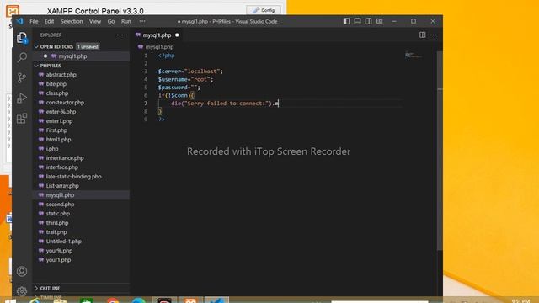This screenshot has width=539, height=303.
Task: Open the Edit menu
Action: point(49,21)
